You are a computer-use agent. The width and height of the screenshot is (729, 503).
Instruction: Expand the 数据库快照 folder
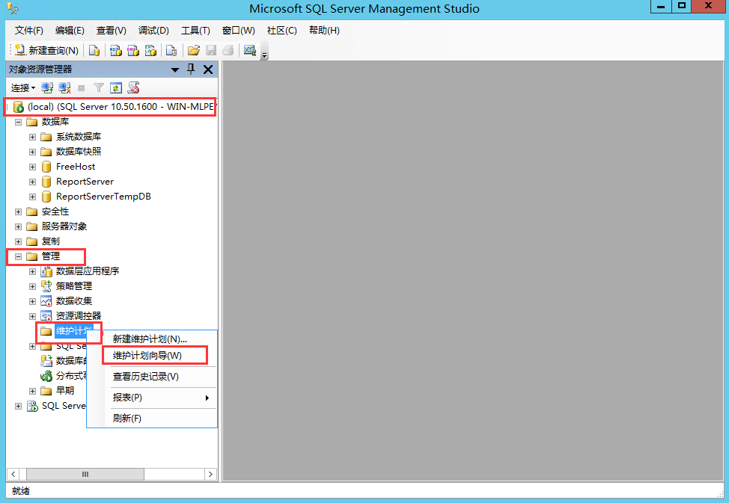(32, 152)
